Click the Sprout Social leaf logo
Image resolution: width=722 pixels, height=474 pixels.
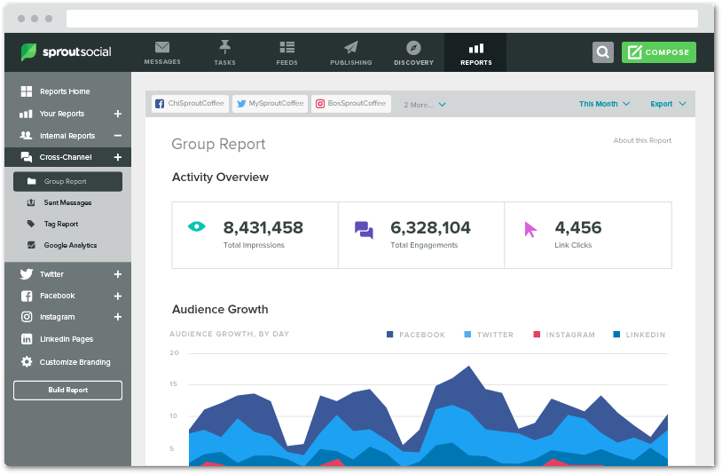pyautogui.click(x=28, y=51)
